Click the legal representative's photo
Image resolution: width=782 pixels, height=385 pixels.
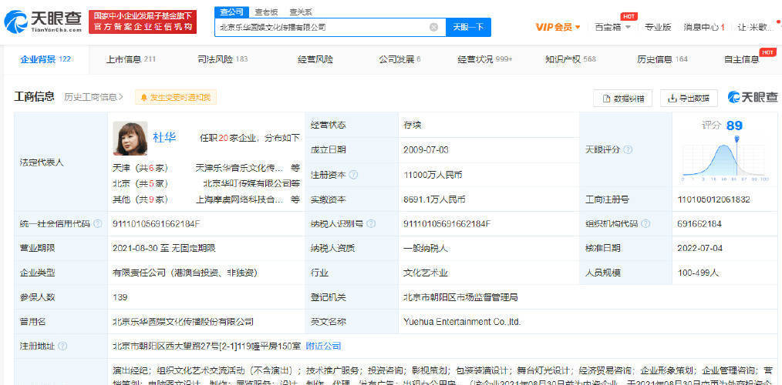pos(130,139)
